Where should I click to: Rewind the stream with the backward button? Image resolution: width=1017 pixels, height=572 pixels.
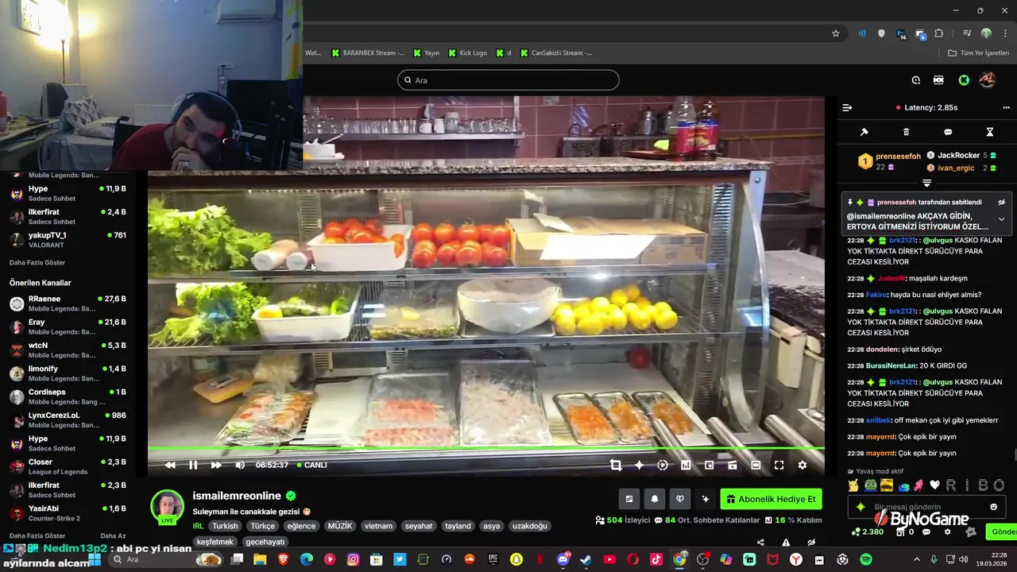[x=170, y=465]
